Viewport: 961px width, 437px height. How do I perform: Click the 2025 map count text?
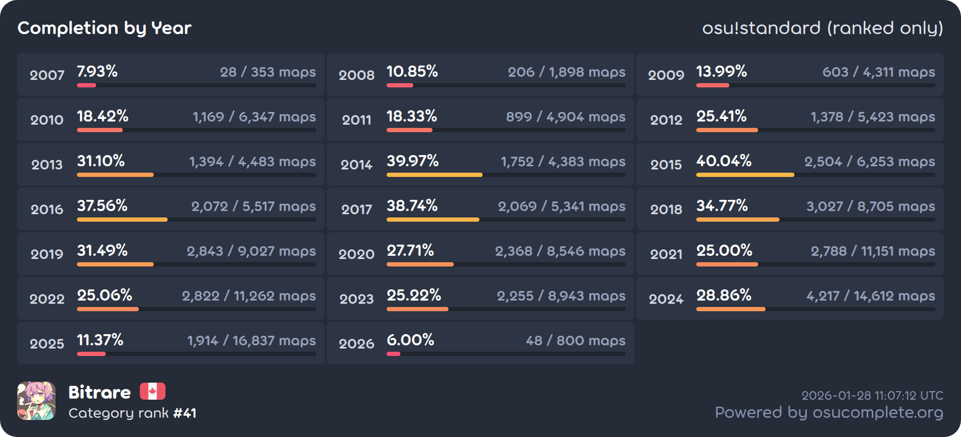(x=251, y=341)
